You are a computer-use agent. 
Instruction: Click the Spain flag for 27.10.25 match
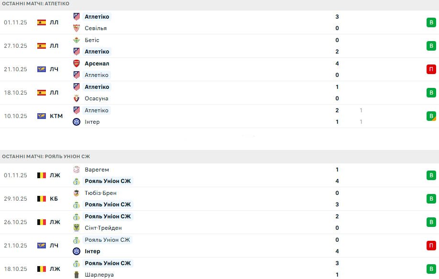point(42,46)
